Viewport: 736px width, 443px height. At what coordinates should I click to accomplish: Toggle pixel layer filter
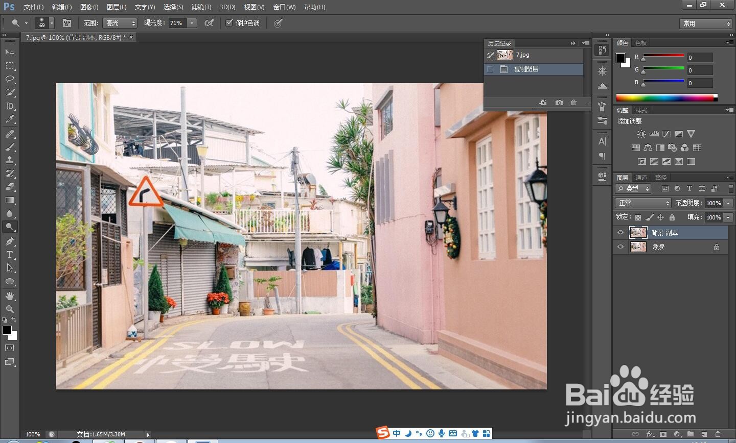(x=665, y=188)
